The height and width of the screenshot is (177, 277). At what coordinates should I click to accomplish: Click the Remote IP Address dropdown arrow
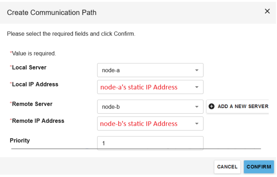click(x=197, y=124)
